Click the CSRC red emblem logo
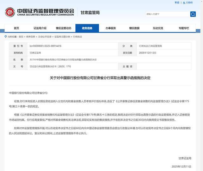 click(10, 12)
